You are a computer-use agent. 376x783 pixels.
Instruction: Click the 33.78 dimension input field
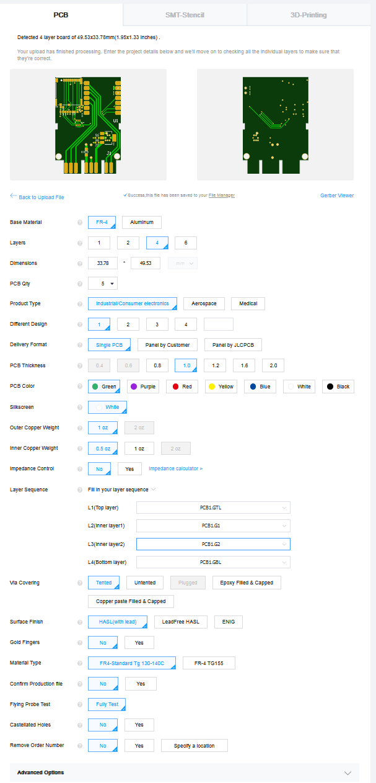coord(103,263)
